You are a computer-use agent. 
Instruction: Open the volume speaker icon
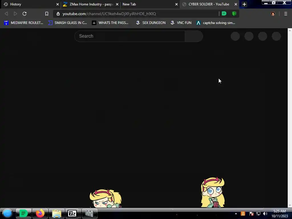265,214
